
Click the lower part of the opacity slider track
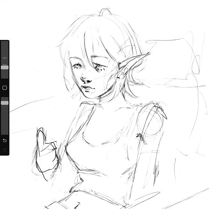point(5,120)
